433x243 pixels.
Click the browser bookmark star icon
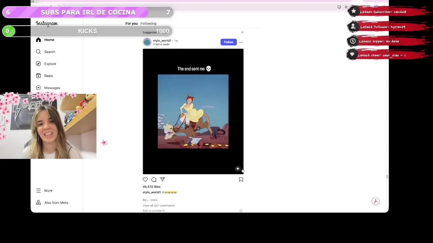pyautogui.click(x=346, y=7)
